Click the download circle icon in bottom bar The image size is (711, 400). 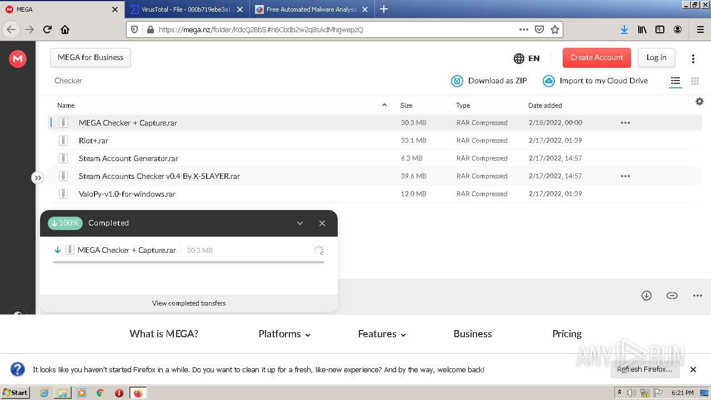(x=646, y=296)
